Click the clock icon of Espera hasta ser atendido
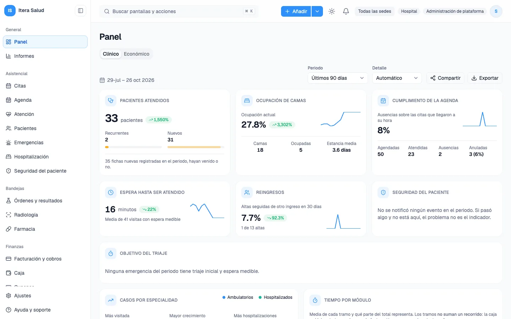511x319 pixels. pos(111,192)
